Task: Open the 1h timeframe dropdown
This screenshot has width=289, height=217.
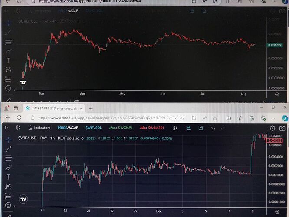Action: coord(7,128)
